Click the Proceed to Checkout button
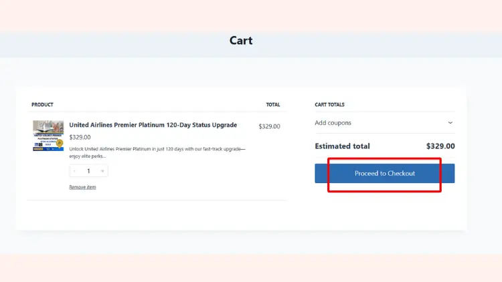This screenshot has height=282, width=502. click(x=384, y=173)
